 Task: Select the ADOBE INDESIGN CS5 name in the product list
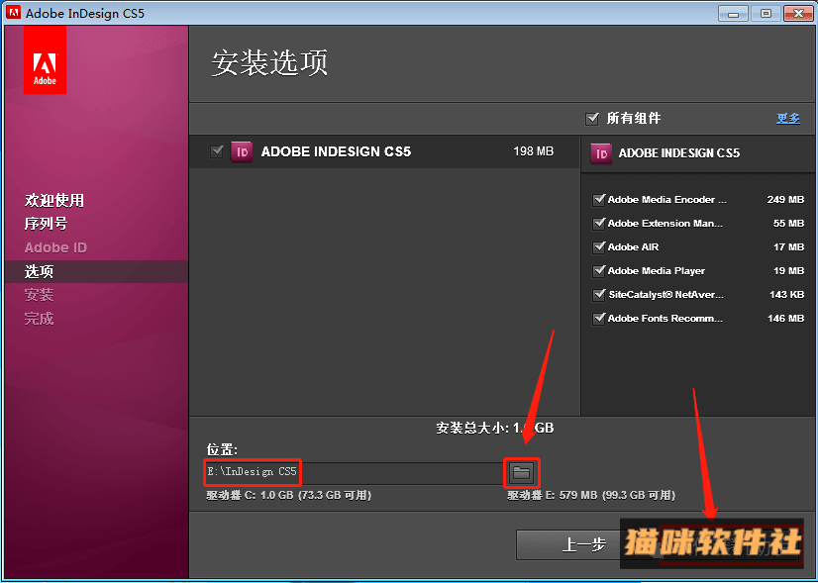click(336, 151)
